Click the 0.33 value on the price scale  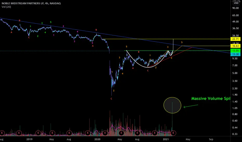(235, 134)
